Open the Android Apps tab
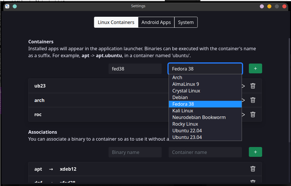 click(x=156, y=22)
